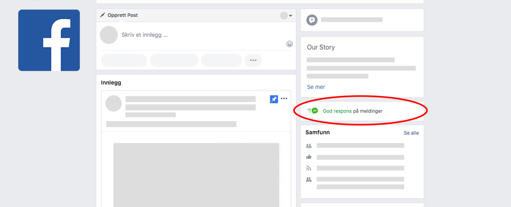
Task: Open Se alle link in Samfunn
Action: pyautogui.click(x=411, y=133)
